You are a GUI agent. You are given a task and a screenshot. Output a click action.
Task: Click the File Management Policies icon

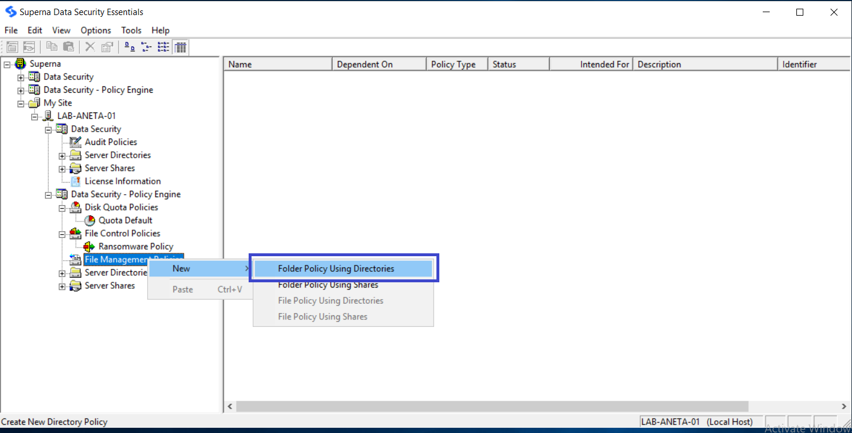tap(75, 259)
